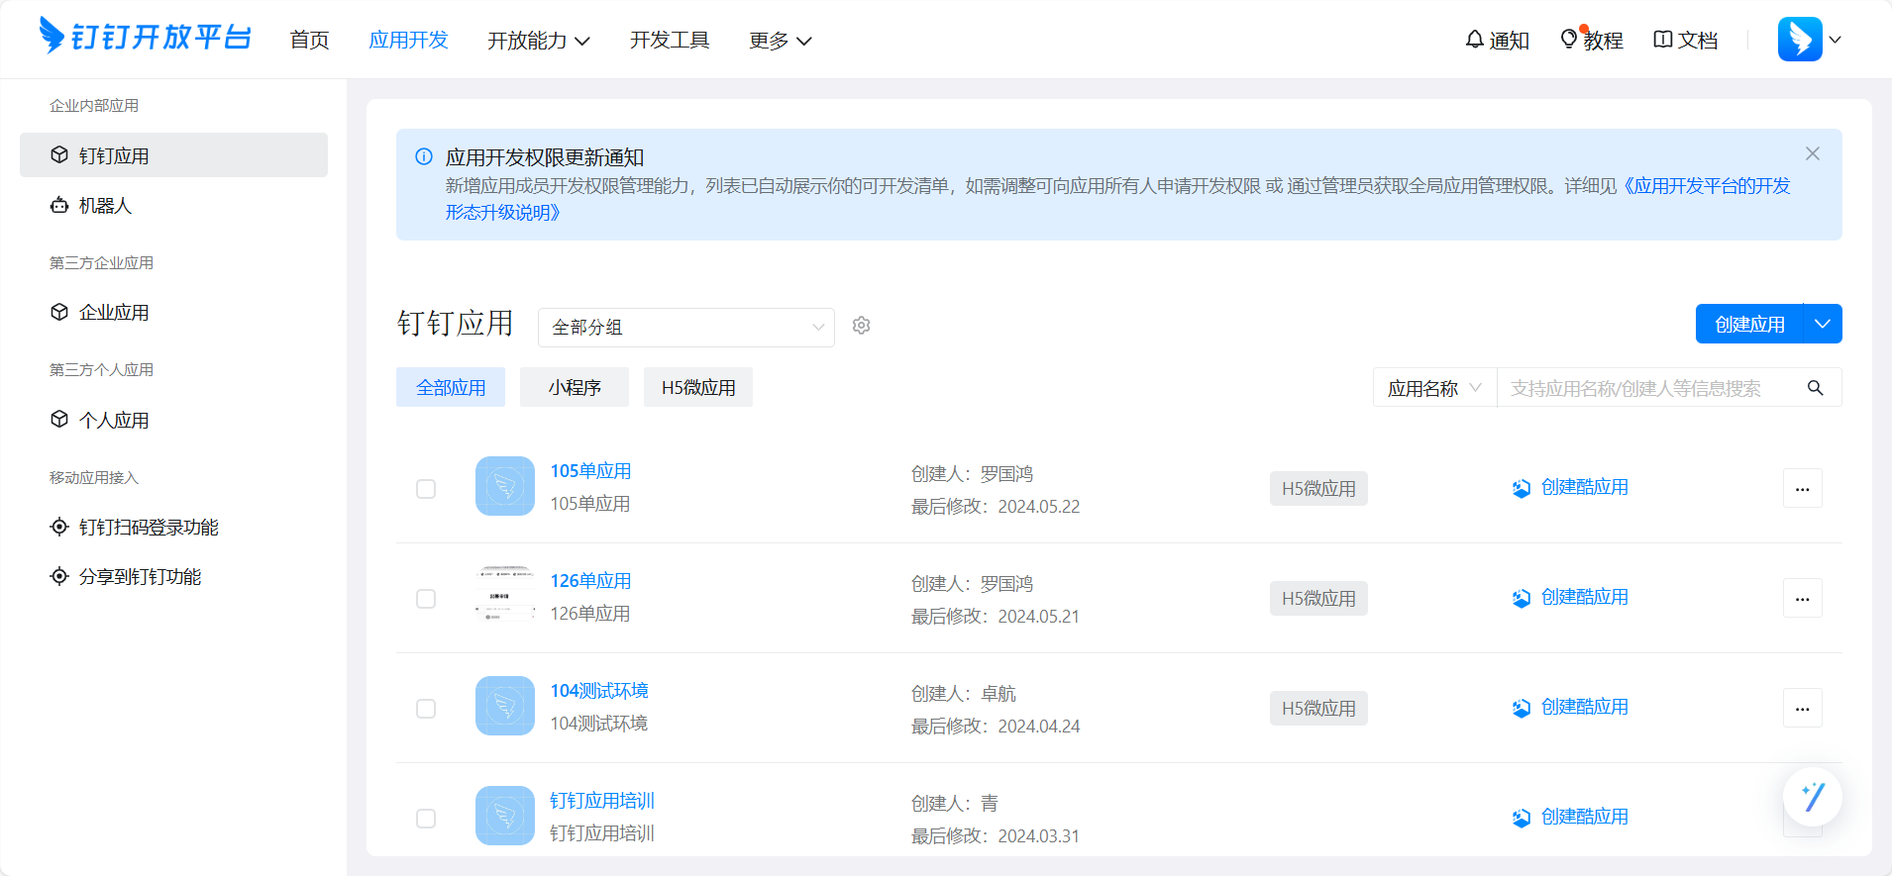Click the floating AI assistant wand icon
This screenshot has width=1892, height=876.
[x=1813, y=797]
